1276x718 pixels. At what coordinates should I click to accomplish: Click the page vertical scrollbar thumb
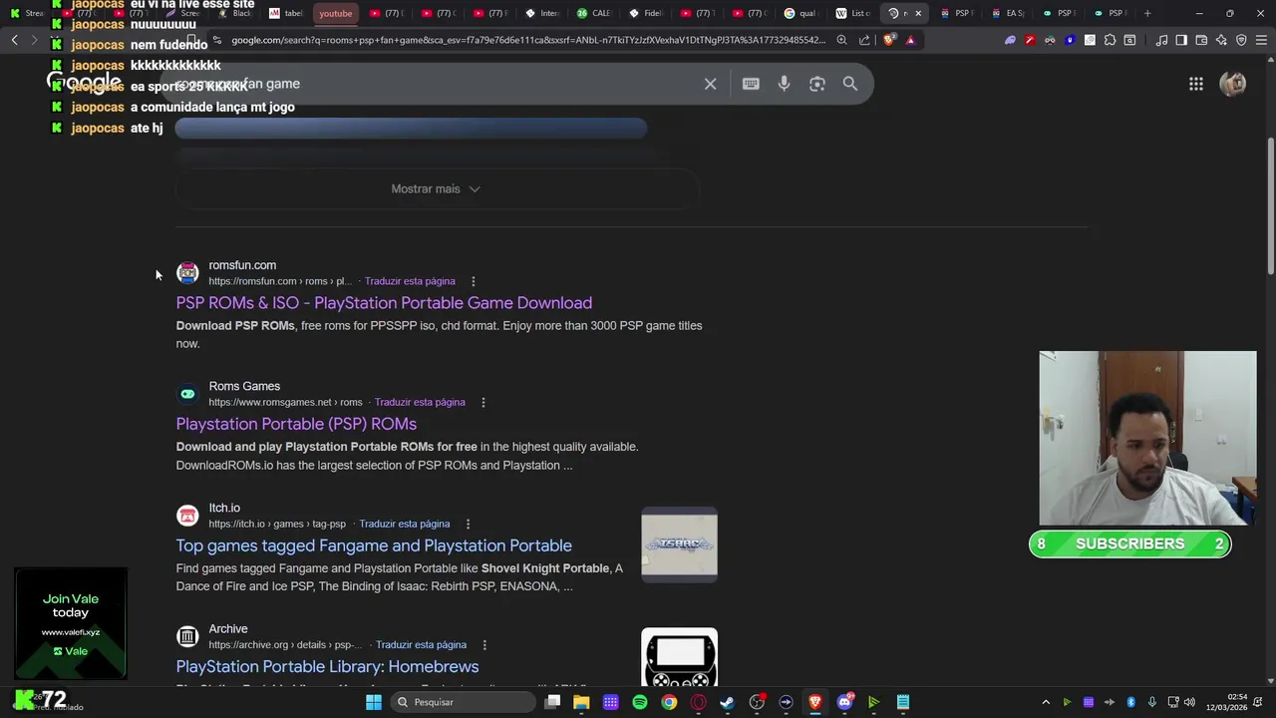(1270, 204)
